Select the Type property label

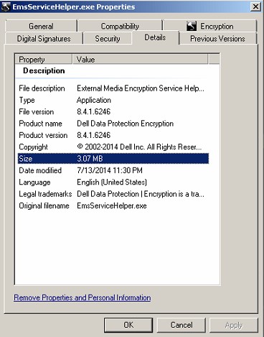point(27,100)
